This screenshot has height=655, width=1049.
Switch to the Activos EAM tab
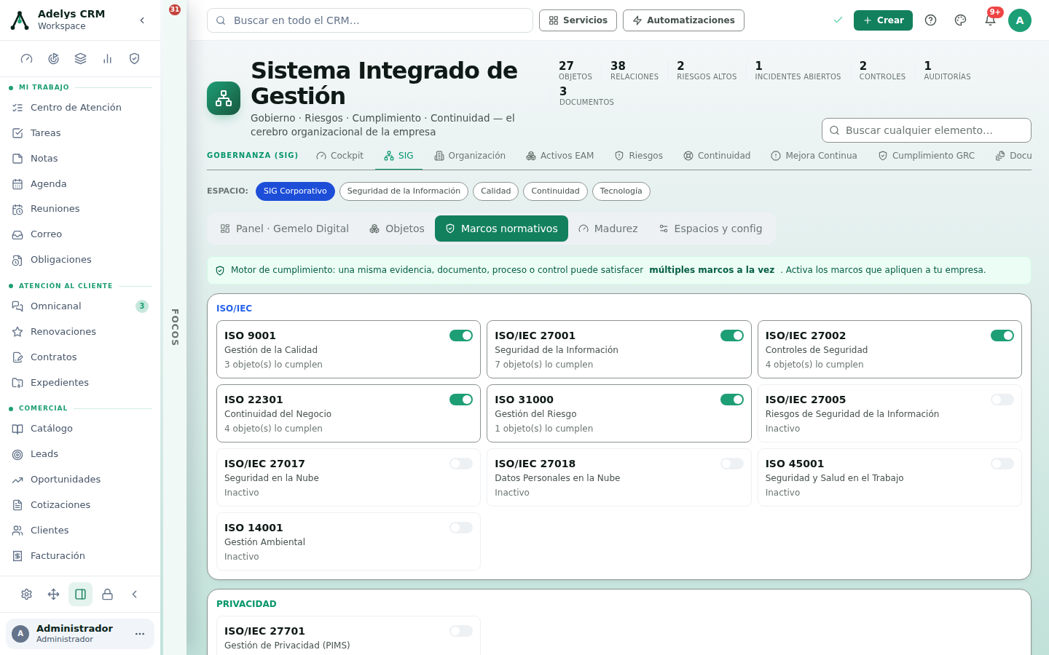tap(560, 156)
